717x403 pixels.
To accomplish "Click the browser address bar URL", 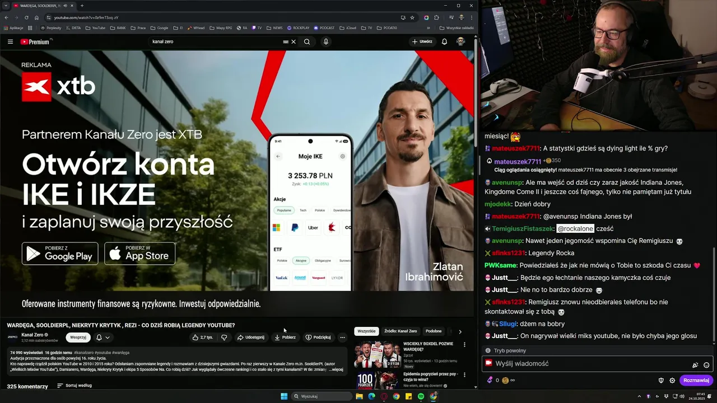I will click(x=86, y=17).
